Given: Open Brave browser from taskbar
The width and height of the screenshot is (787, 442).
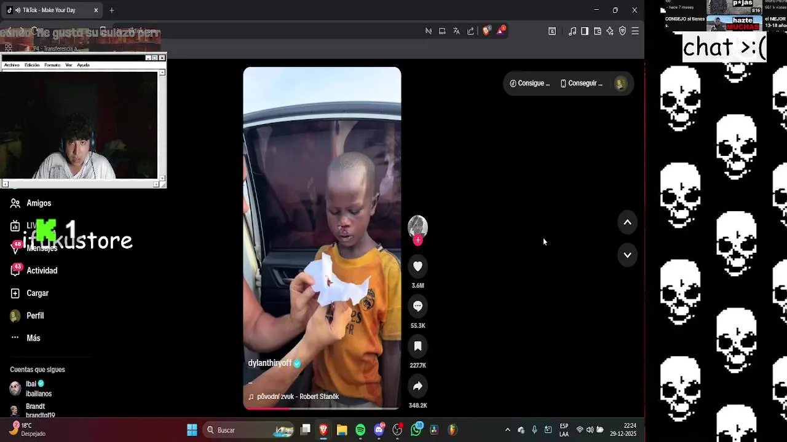Looking at the screenshot, I should 323,430.
